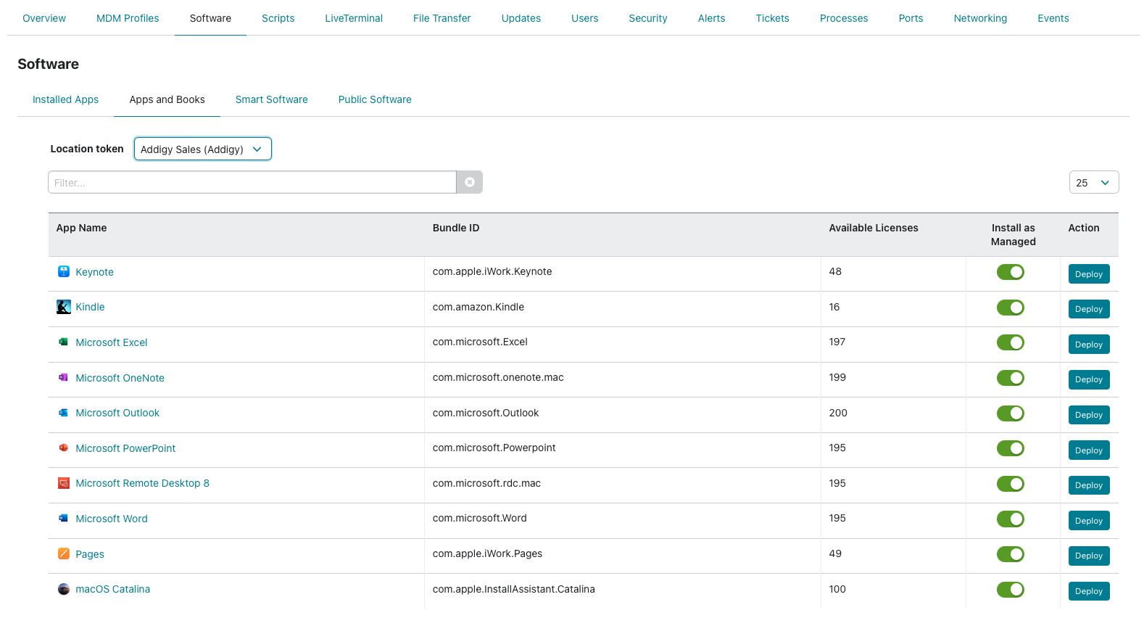Image resolution: width=1144 pixels, height=618 pixels.
Task: Switch to the Updates tab
Action: (521, 18)
